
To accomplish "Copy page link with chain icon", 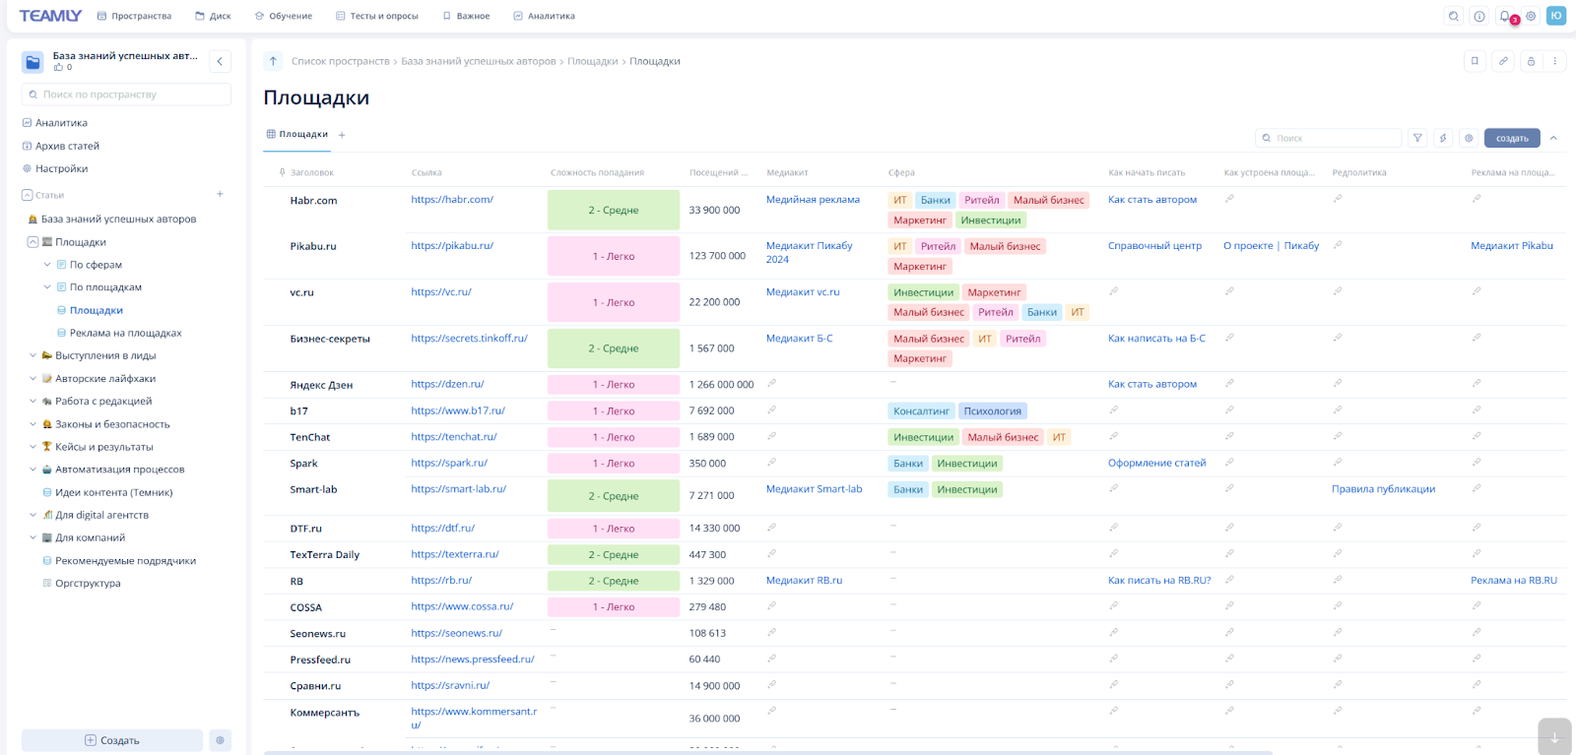I will pos(1503,61).
